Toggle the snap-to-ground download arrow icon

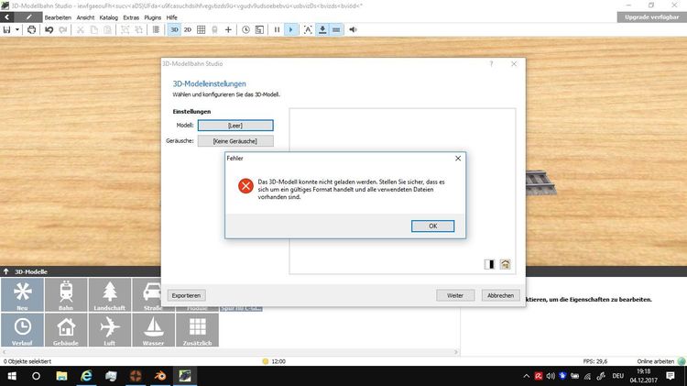tap(322, 30)
